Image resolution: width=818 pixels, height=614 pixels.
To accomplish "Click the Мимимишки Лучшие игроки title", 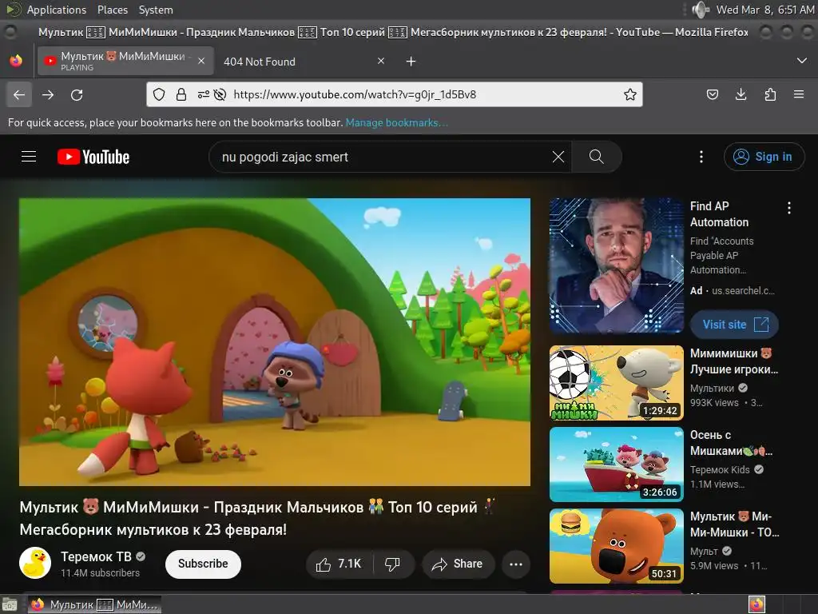I will tap(734, 361).
